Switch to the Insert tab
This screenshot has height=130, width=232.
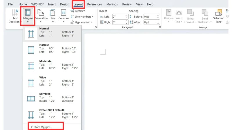coord(52,4)
